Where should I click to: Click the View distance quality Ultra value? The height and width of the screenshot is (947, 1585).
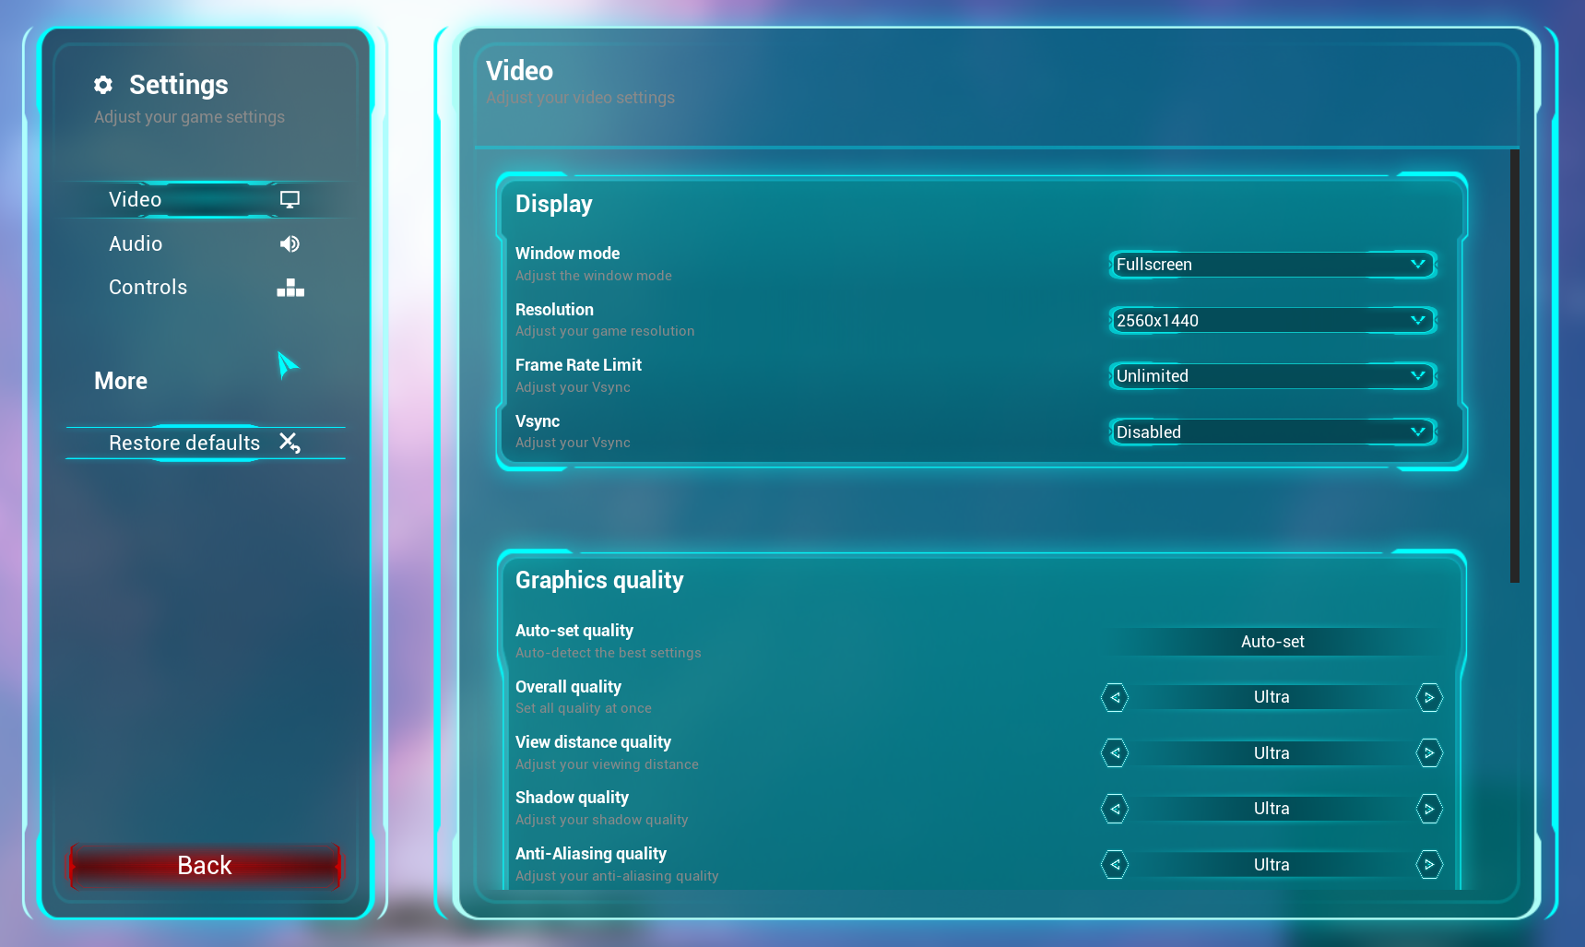(x=1272, y=753)
